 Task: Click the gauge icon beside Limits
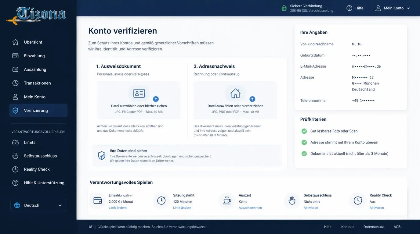point(15,142)
